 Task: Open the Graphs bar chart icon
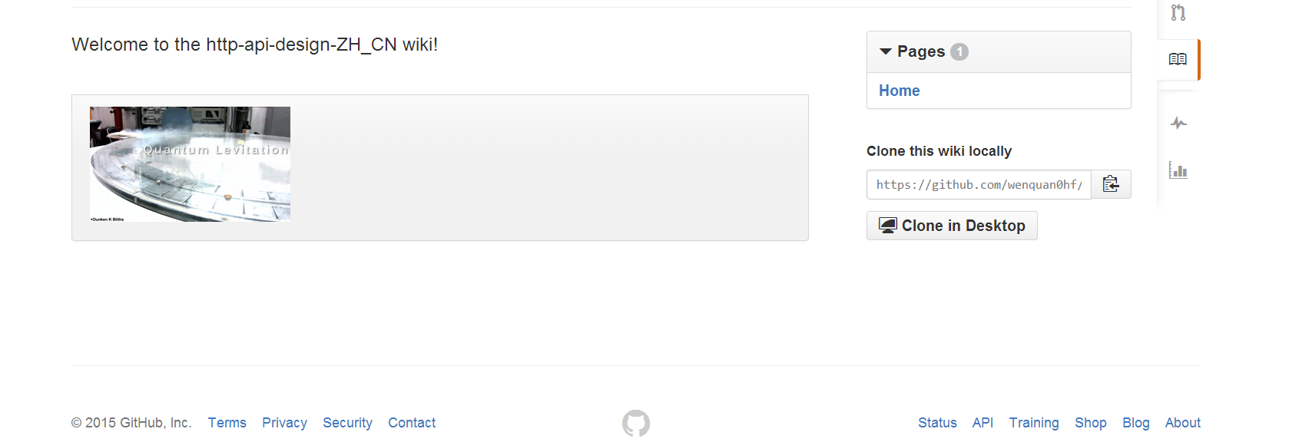1178,170
